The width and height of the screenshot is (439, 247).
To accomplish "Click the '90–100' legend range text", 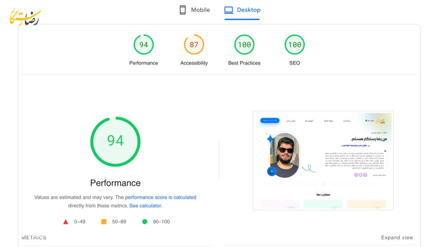I will tap(161, 222).
